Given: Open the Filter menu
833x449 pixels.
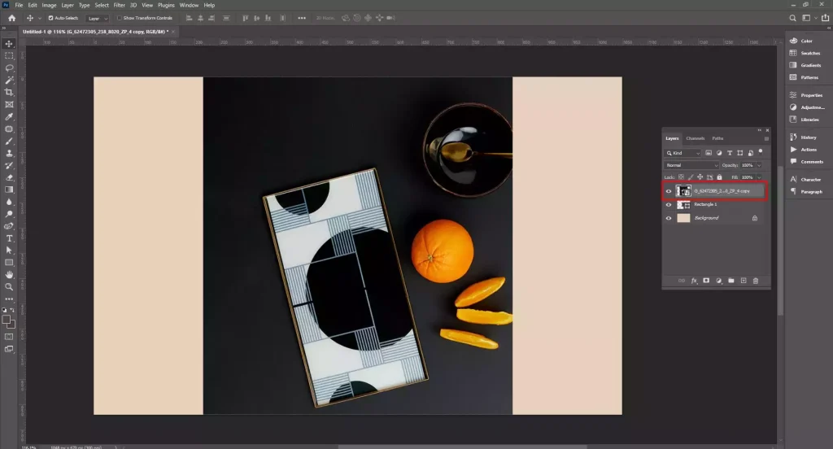Looking at the screenshot, I should [119, 6].
